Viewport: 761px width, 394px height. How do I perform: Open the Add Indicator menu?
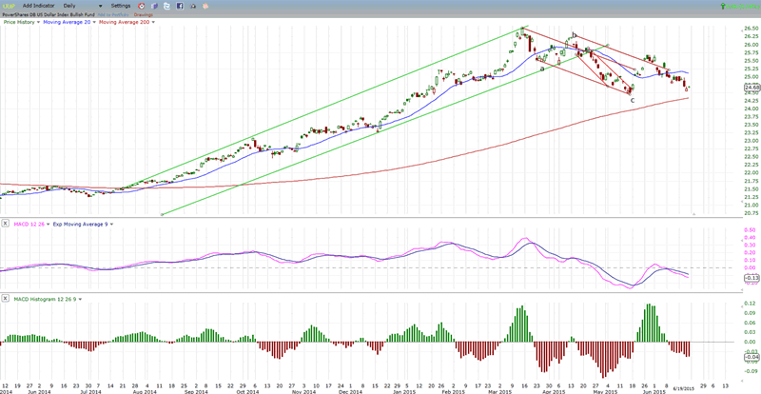click(x=38, y=6)
